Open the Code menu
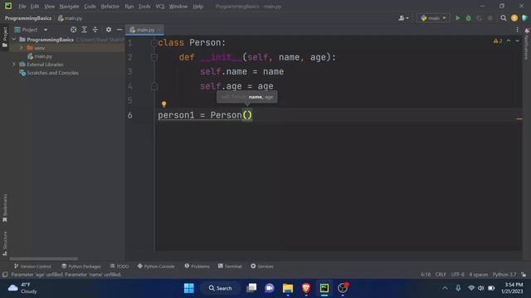Image resolution: width=531 pixels, height=298 pixels. (x=90, y=7)
